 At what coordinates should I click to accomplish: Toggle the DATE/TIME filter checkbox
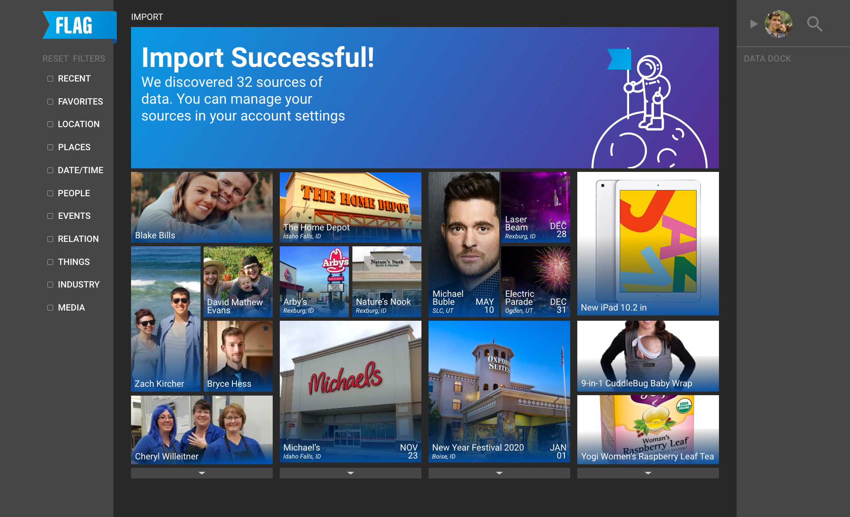pyautogui.click(x=50, y=170)
